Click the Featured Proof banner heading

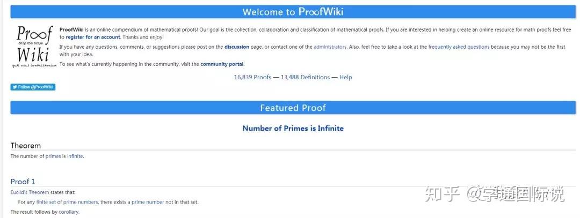coord(293,108)
